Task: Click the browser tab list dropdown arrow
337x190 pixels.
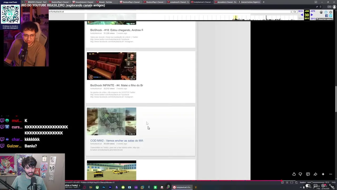Action: tap(316, 2)
